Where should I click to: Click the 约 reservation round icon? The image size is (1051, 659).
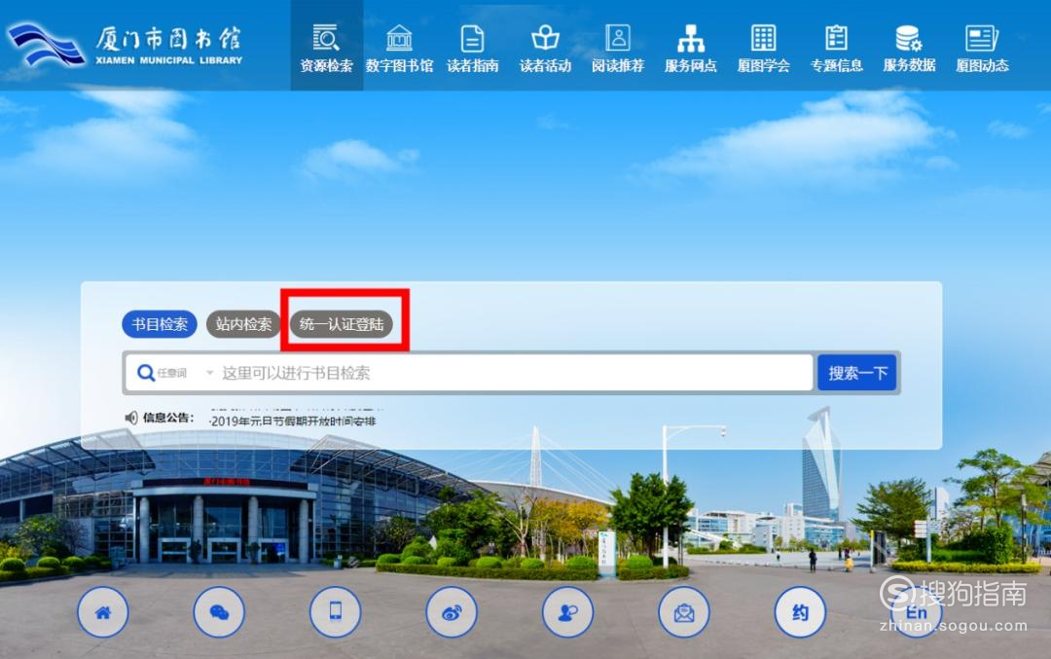[800, 612]
